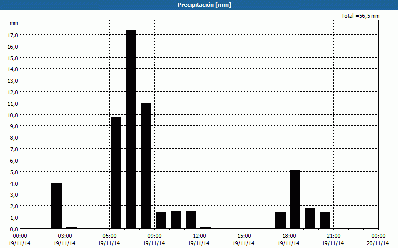Select the 15,0 y-axis value

(x=13, y=58)
